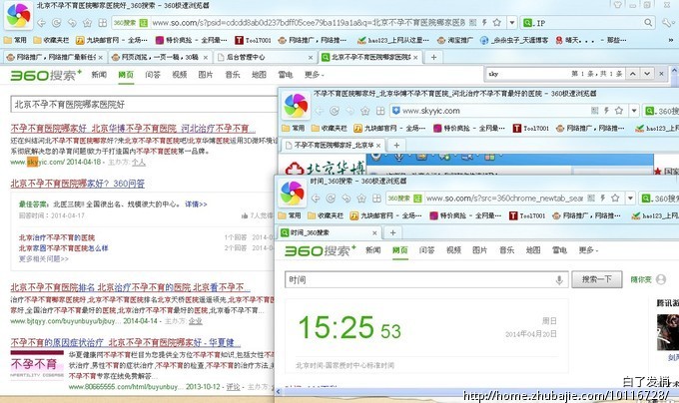Click the grid icon in 时间 window toolbar
The width and height of the screenshot is (679, 403).
point(376,199)
